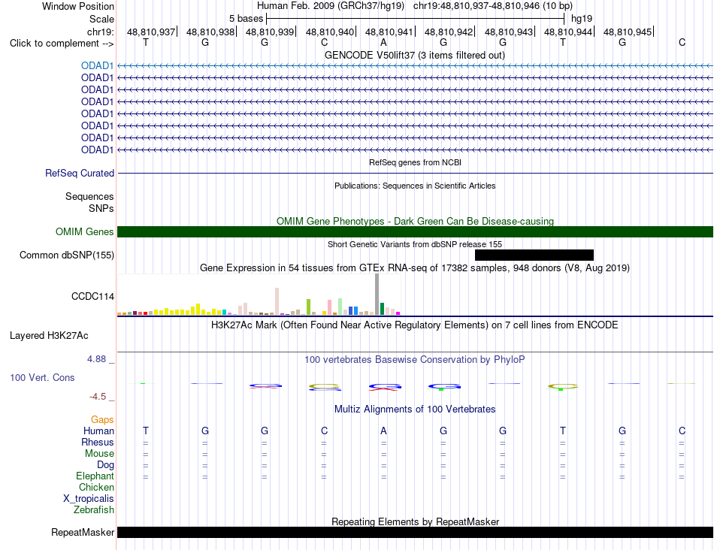The height and width of the screenshot is (550, 714).
Task: Open 'OMIM Gene Phenotypes - Dark Green' track title
Action: coord(415,221)
